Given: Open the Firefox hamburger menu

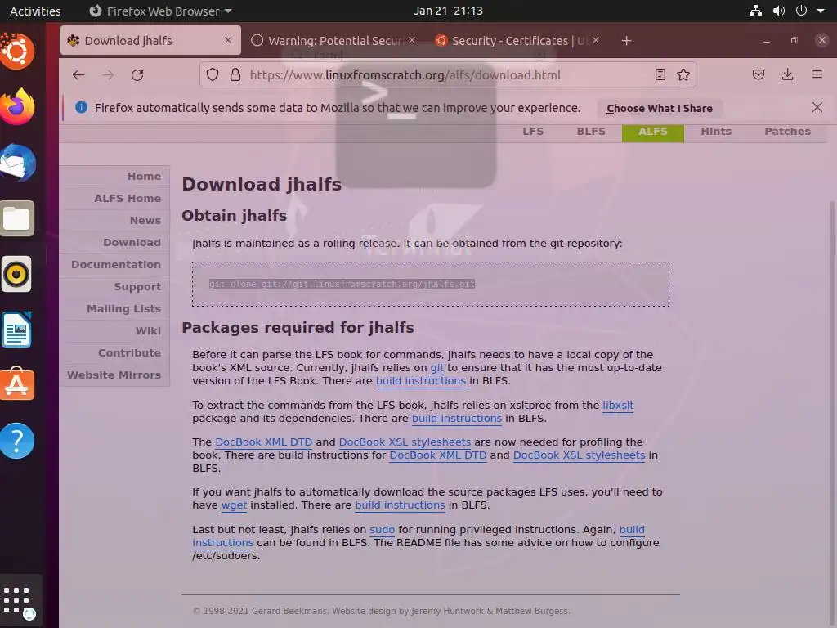Looking at the screenshot, I should point(817,74).
